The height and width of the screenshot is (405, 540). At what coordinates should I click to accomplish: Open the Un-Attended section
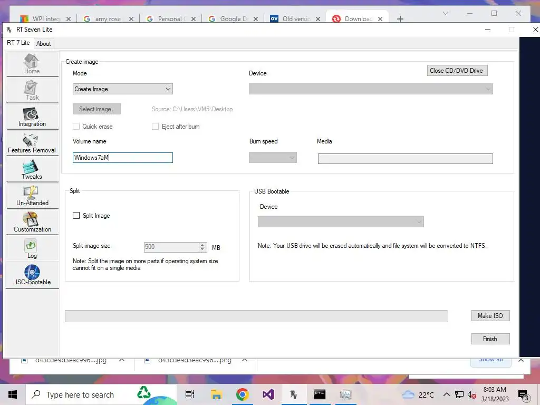[x=32, y=196]
